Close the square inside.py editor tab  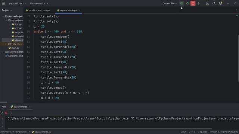(79, 10)
